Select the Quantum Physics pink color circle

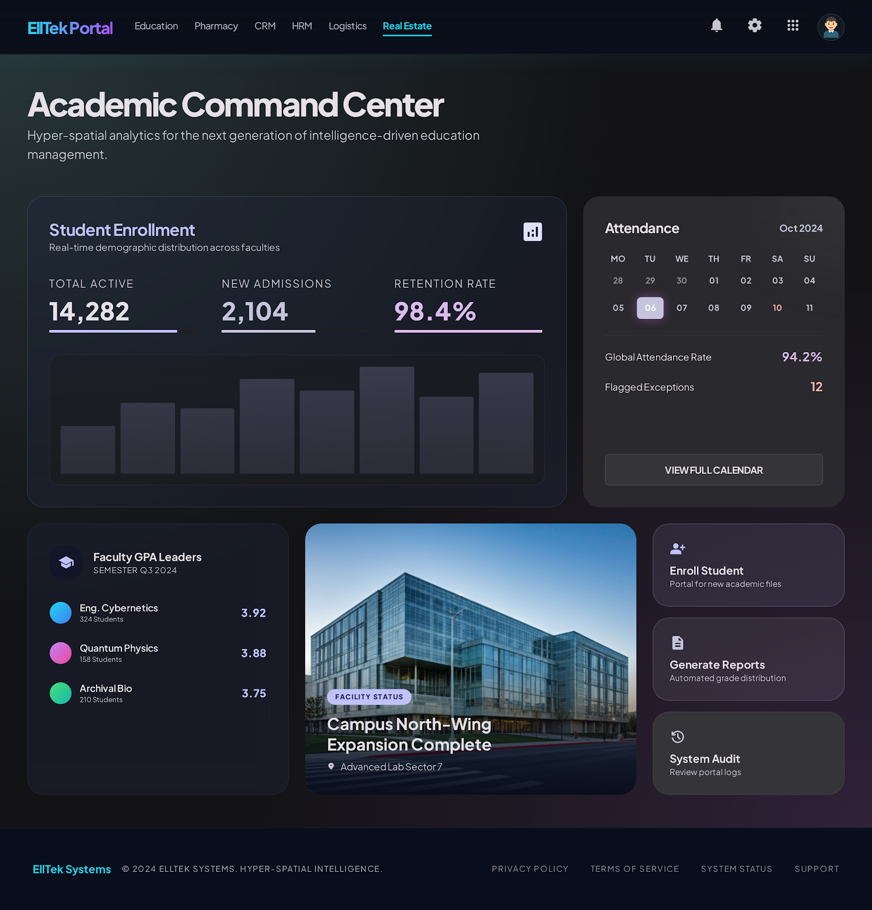tap(61, 653)
